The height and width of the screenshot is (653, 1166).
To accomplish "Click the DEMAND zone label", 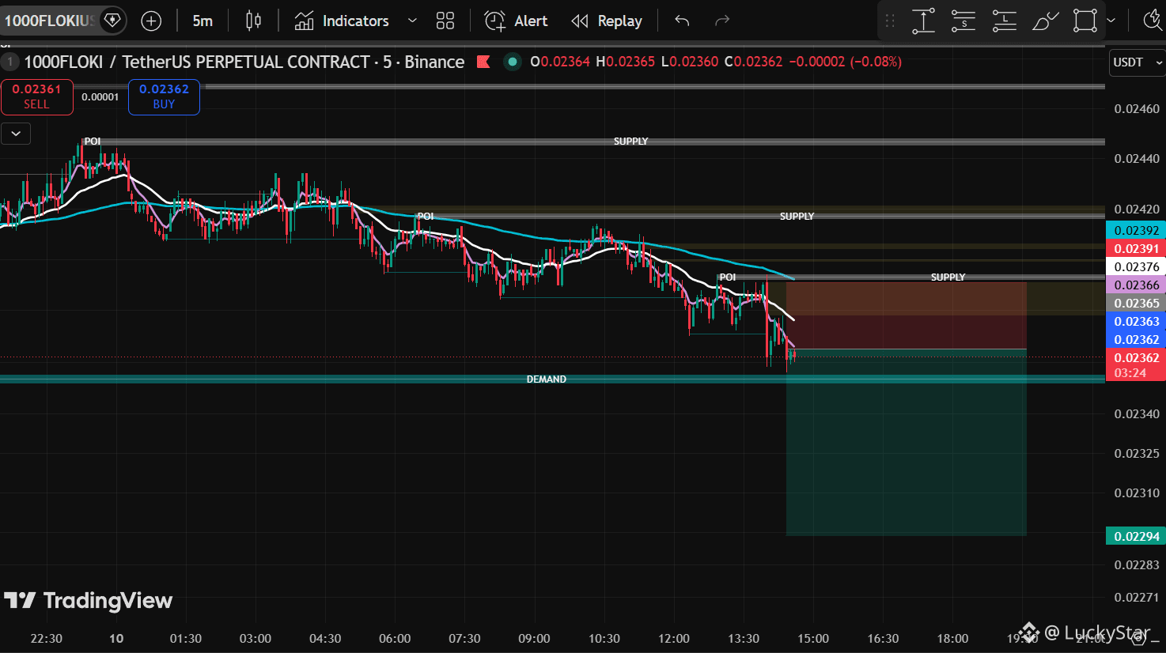I will pos(547,379).
